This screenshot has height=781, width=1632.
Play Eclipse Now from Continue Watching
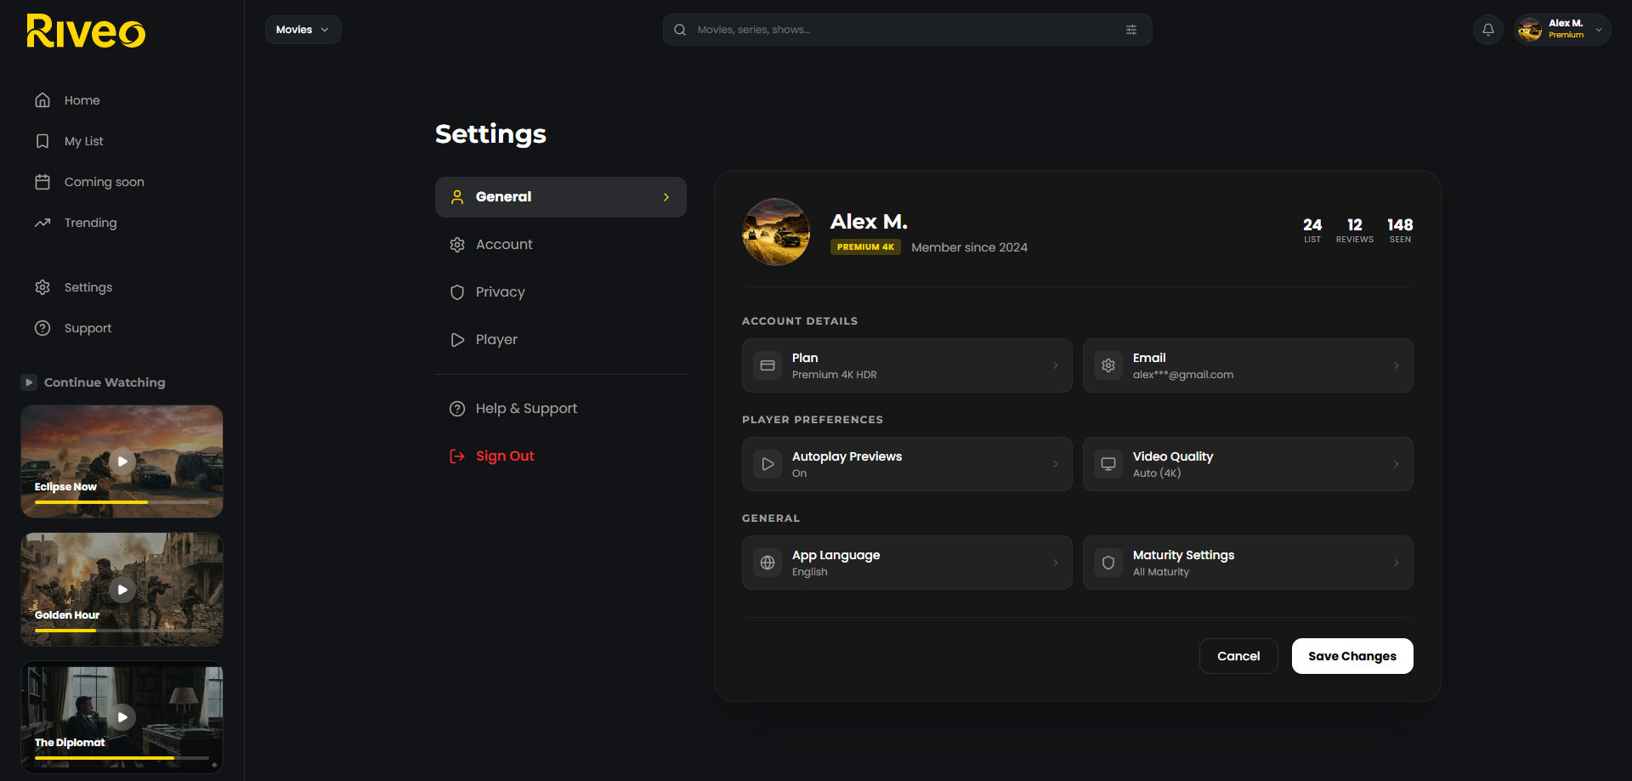pos(122,461)
